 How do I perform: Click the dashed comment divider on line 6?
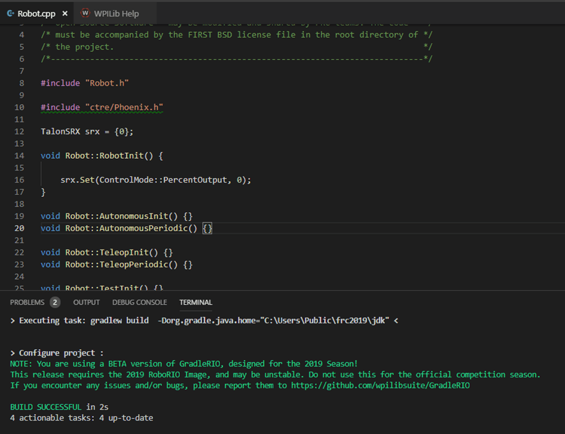[x=237, y=59]
